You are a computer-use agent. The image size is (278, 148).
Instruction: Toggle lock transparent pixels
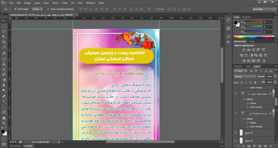[x=242, y=82]
